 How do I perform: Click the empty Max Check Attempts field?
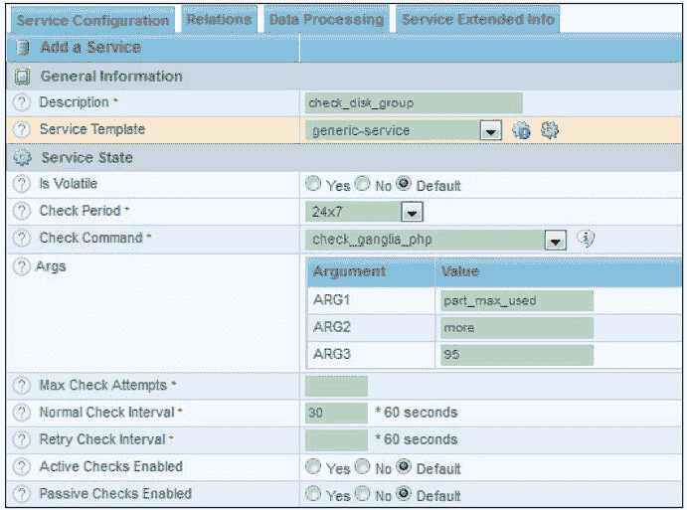[x=336, y=386]
